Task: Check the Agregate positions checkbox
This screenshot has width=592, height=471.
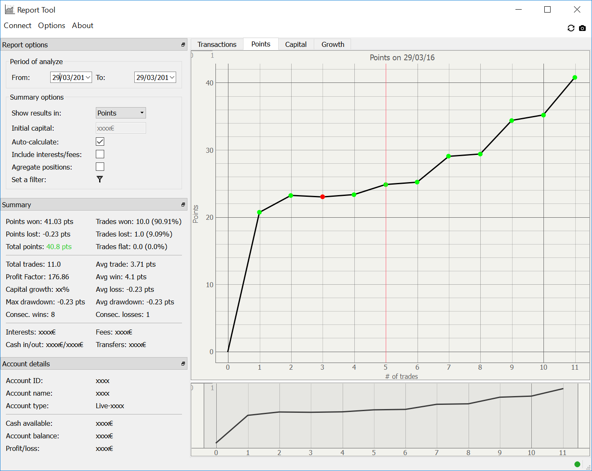Action: click(100, 167)
